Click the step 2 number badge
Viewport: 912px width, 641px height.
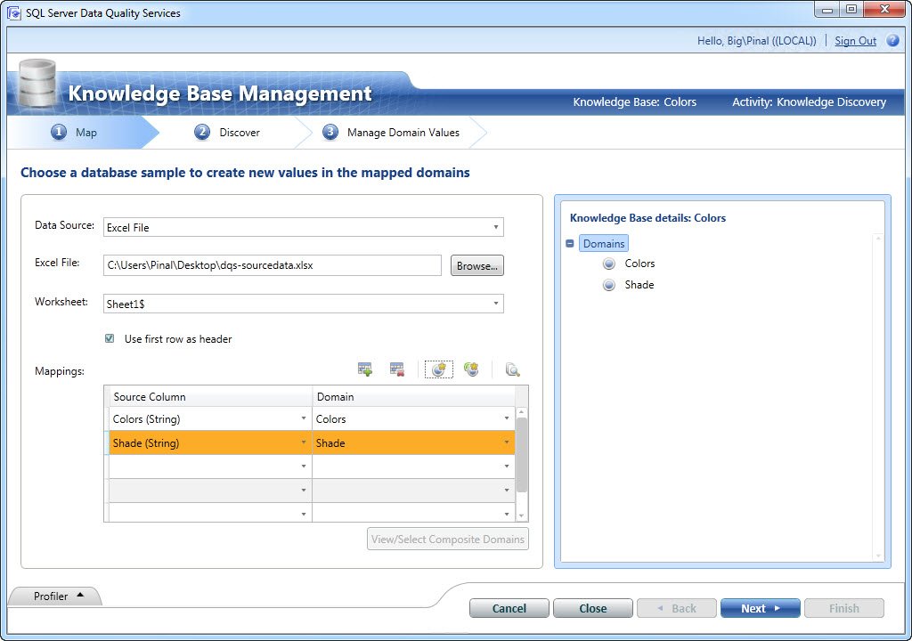202,132
